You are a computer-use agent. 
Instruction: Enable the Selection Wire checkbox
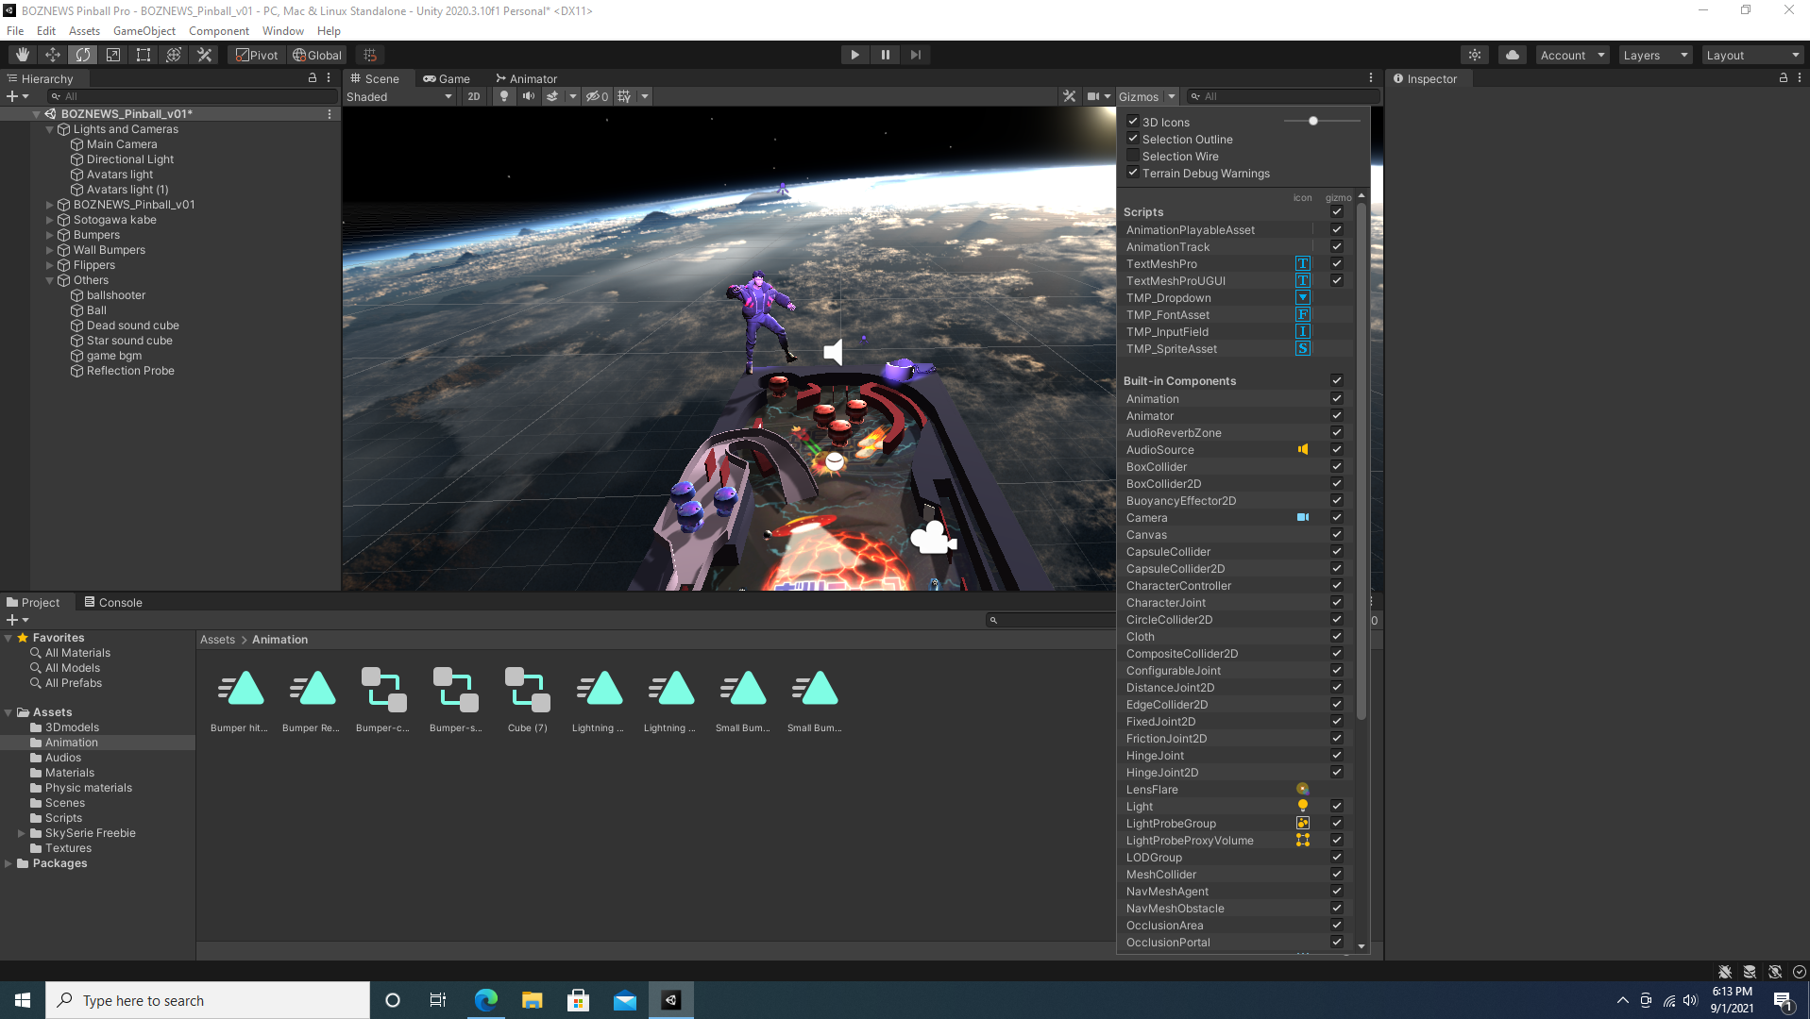tap(1133, 156)
